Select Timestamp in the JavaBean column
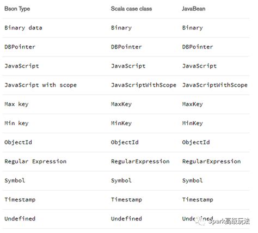This screenshot has height=233, width=258. coord(198,200)
